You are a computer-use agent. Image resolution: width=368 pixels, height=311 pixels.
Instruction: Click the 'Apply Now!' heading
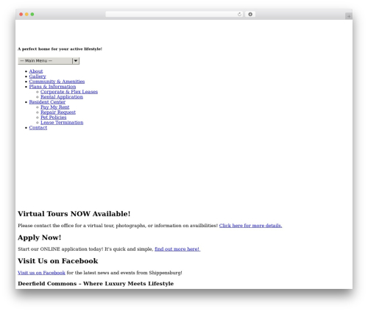tap(39, 237)
